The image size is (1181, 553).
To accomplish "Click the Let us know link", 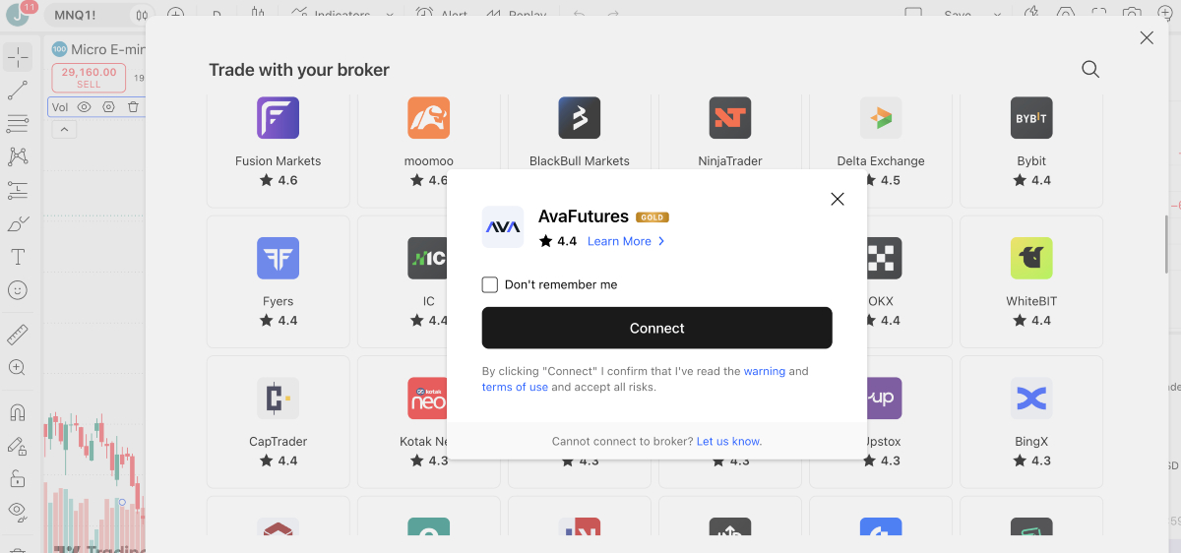I will click(729, 441).
